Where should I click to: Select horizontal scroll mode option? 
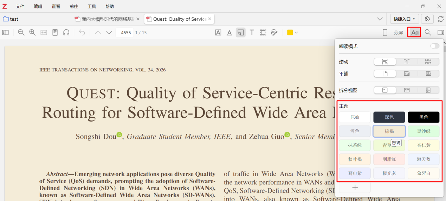click(x=407, y=62)
